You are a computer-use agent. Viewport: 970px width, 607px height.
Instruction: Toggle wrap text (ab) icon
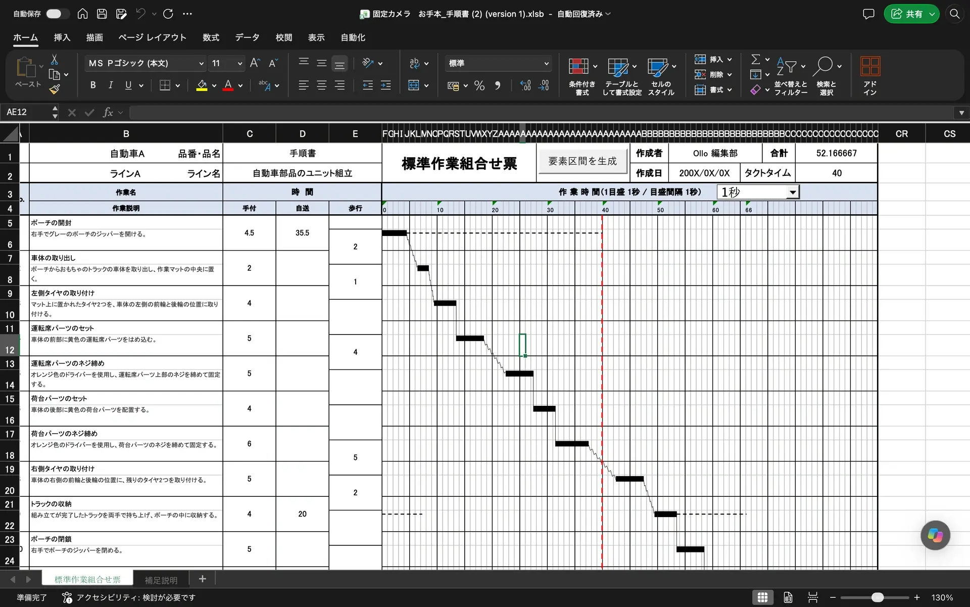click(x=414, y=63)
